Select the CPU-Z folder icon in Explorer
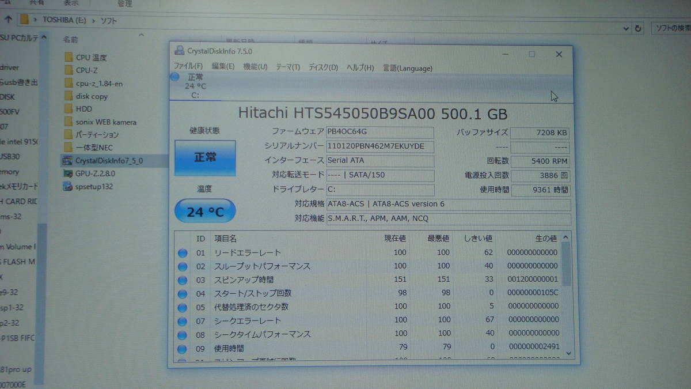This screenshot has height=389, width=691. [69, 70]
